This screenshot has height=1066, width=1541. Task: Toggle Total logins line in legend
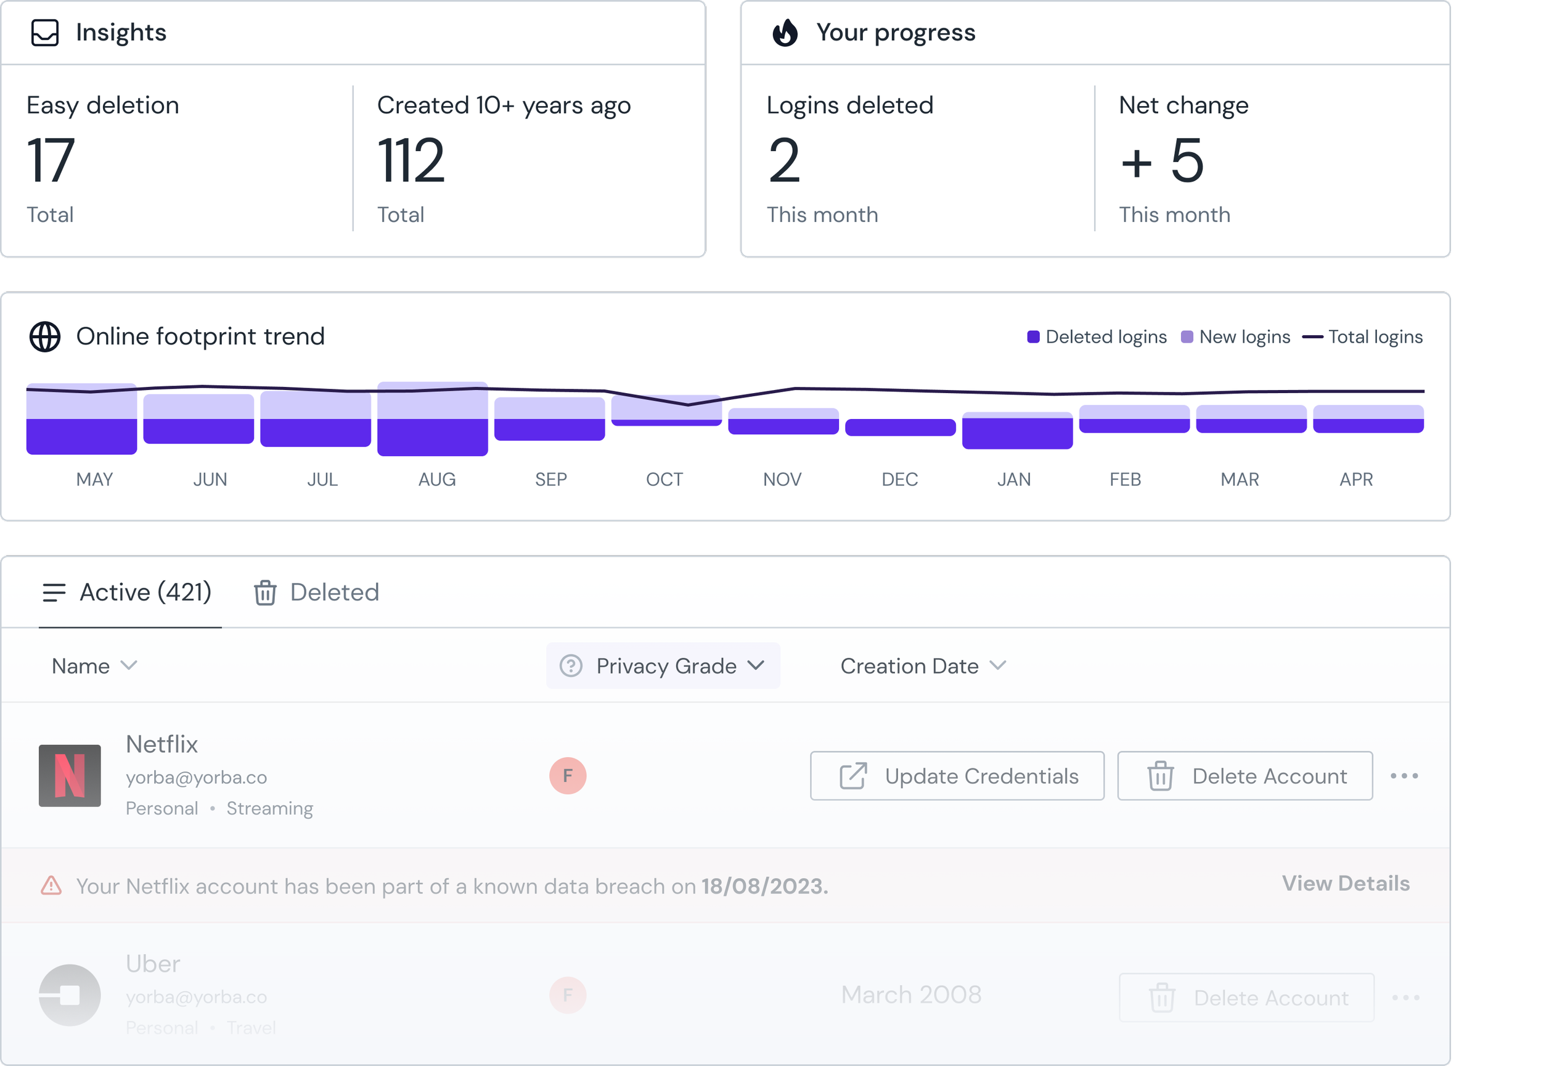coord(1363,336)
